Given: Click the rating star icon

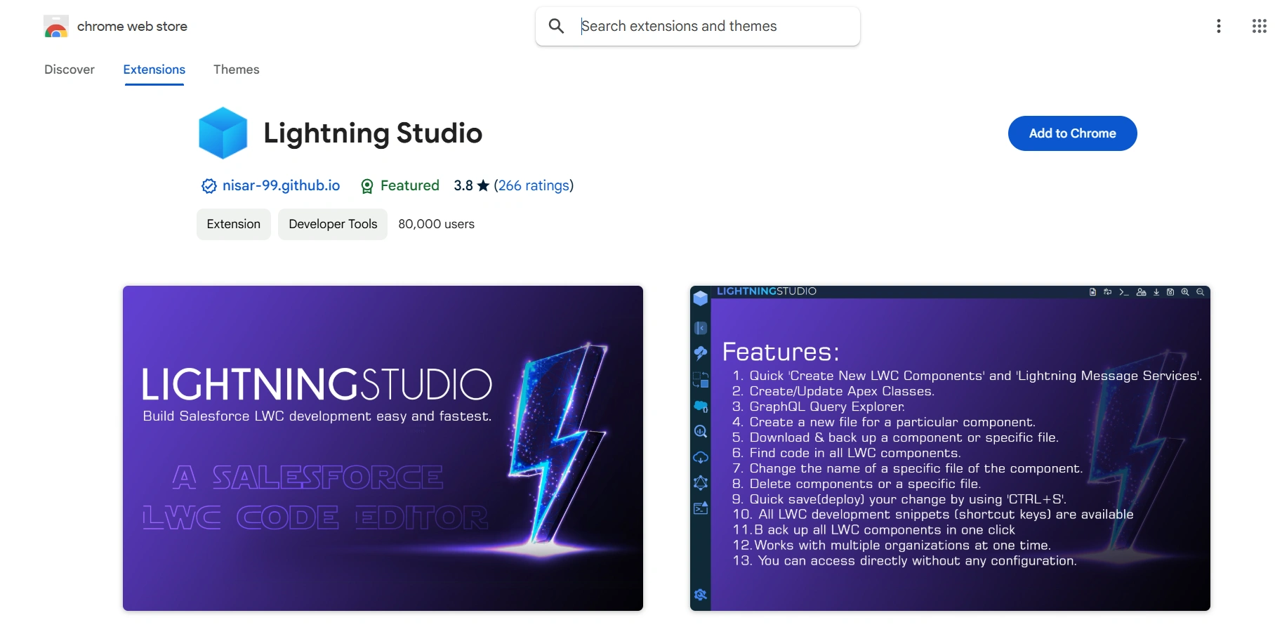Looking at the screenshot, I should (483, 185).
